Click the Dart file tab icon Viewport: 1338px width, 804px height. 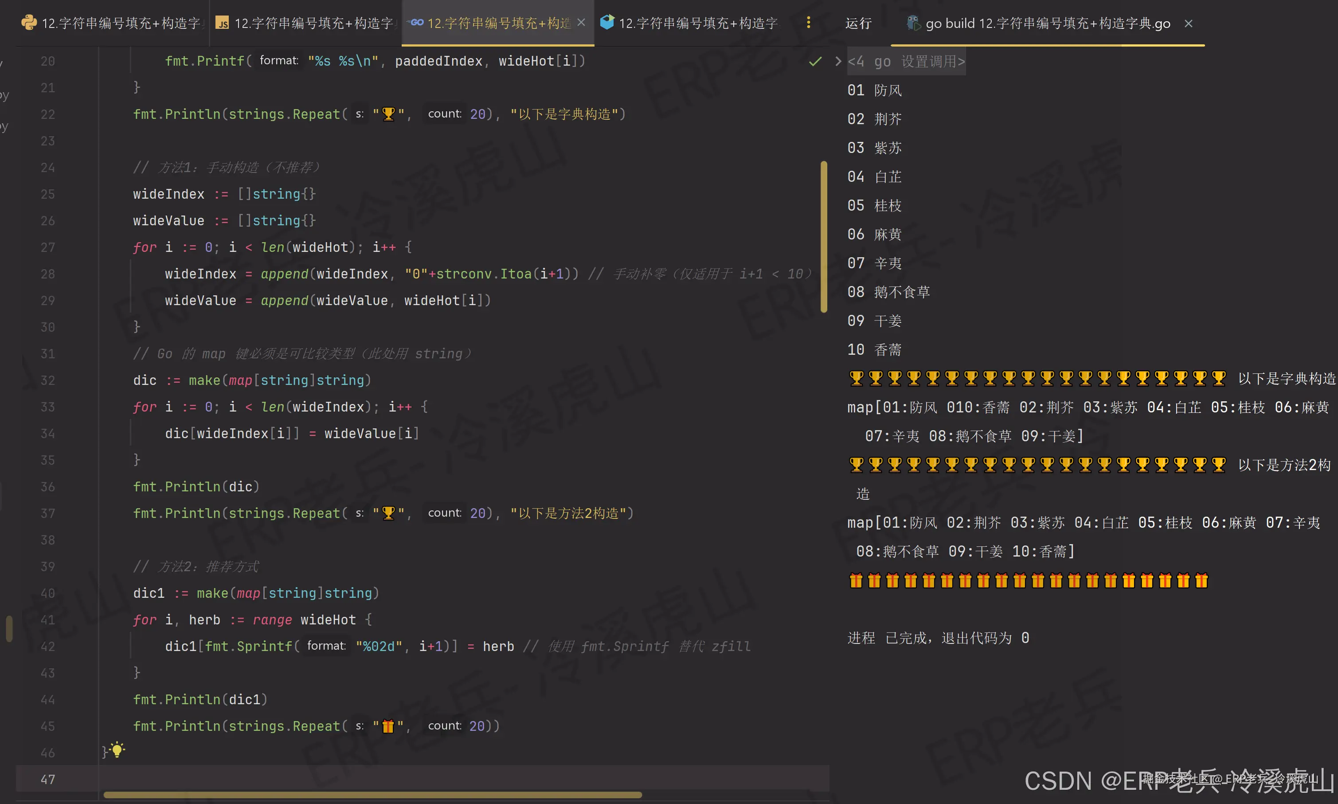[x=607, y=23]
